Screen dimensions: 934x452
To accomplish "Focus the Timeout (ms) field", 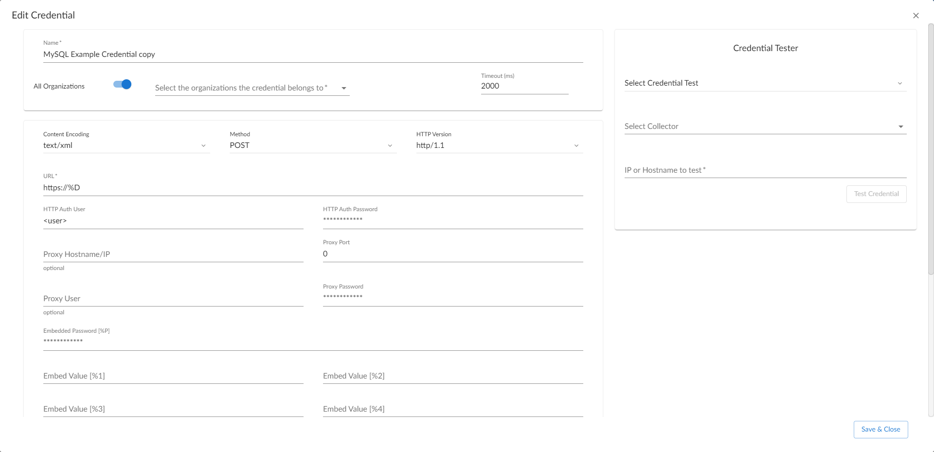I will click(x=524, y=86).
